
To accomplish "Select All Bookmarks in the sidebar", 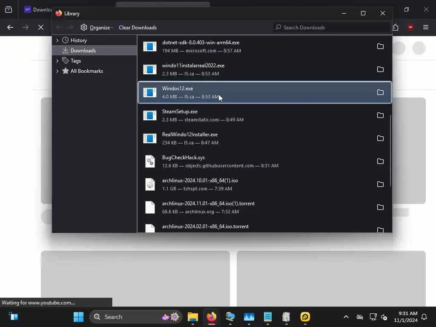I will pos(94,71).
